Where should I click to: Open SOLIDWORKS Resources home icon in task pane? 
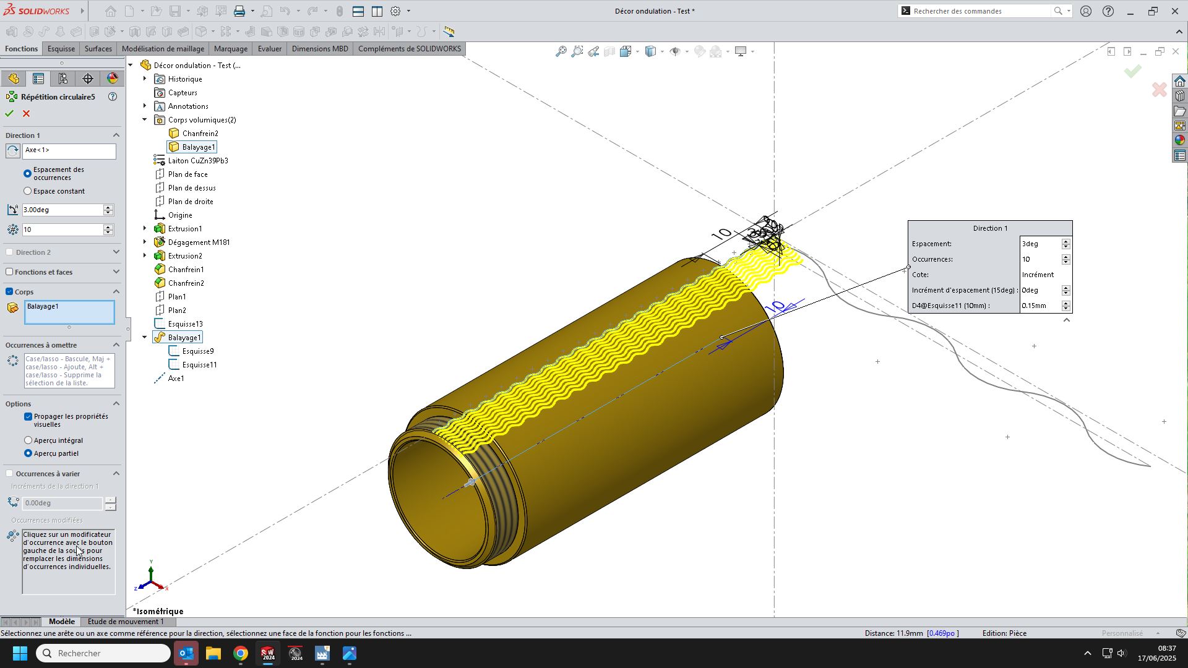click(x=1180, y=82)
